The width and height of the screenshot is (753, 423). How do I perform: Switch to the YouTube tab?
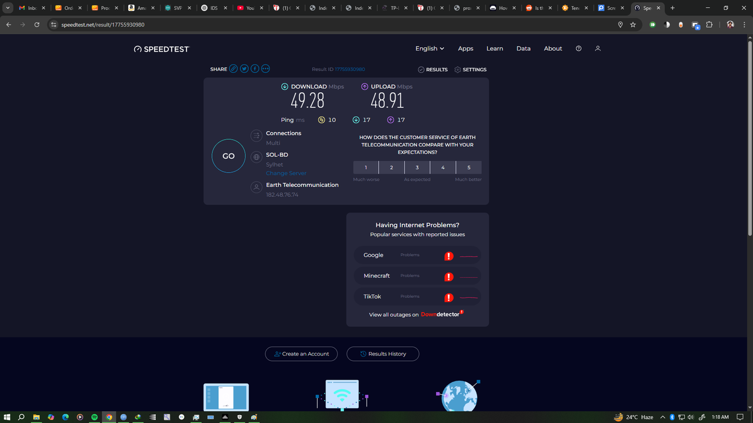click(x=250, y=8)
